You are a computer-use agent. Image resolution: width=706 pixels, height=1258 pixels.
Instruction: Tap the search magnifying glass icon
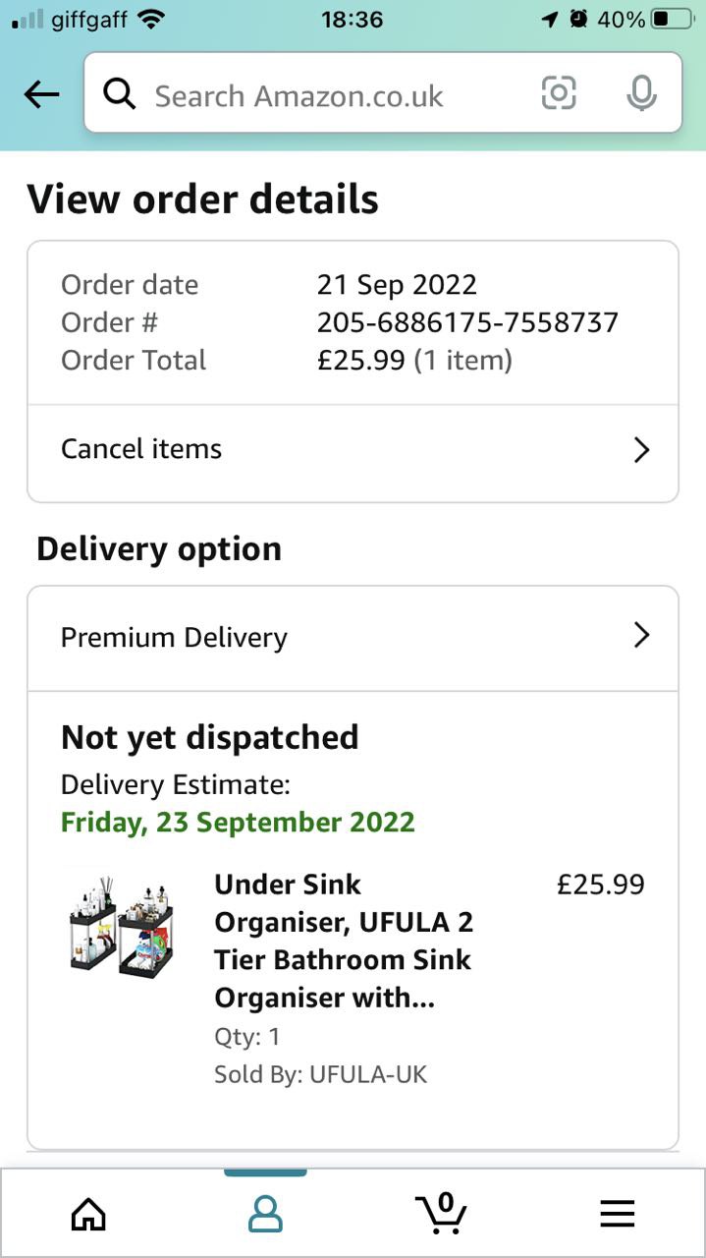(120, 94)
